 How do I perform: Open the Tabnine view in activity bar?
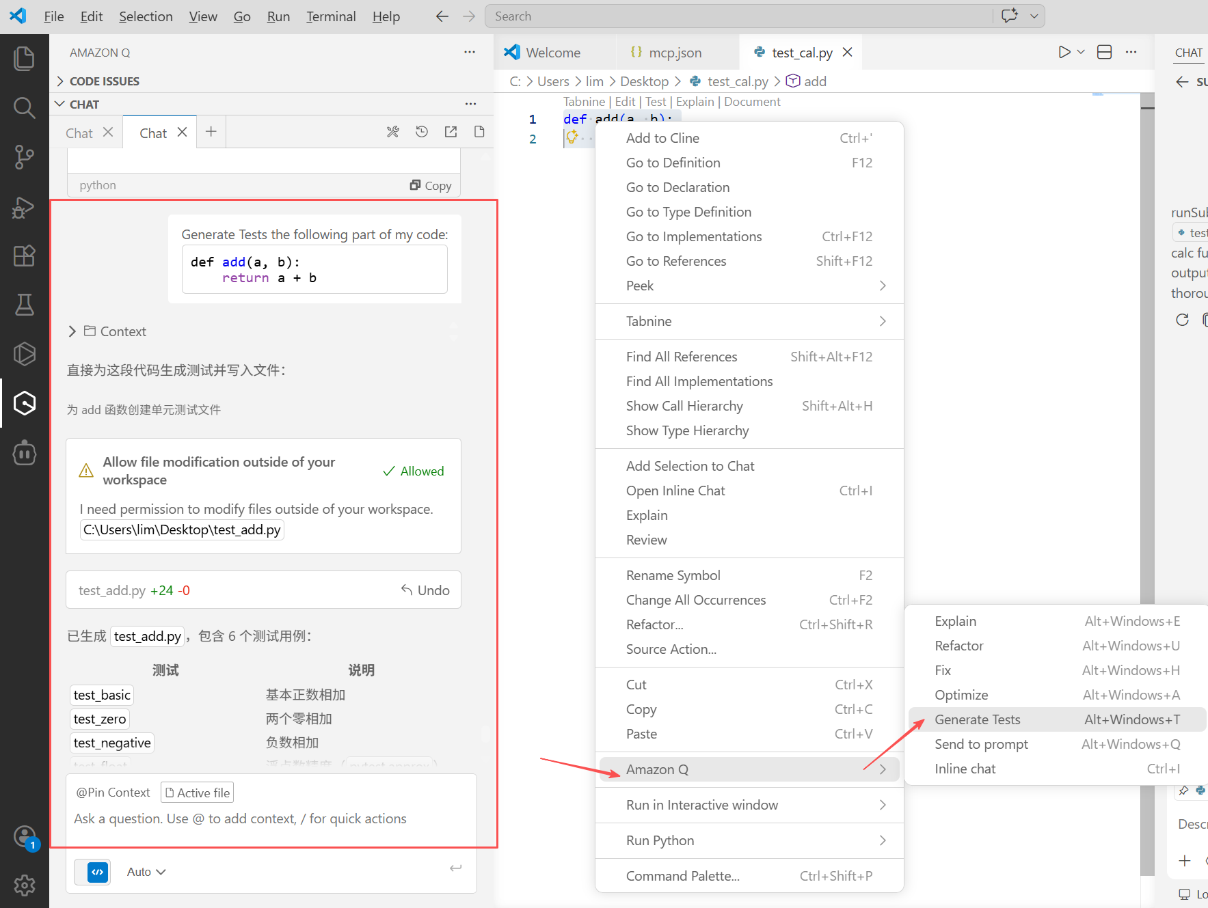pyautogui.click(x=24, y=354)
